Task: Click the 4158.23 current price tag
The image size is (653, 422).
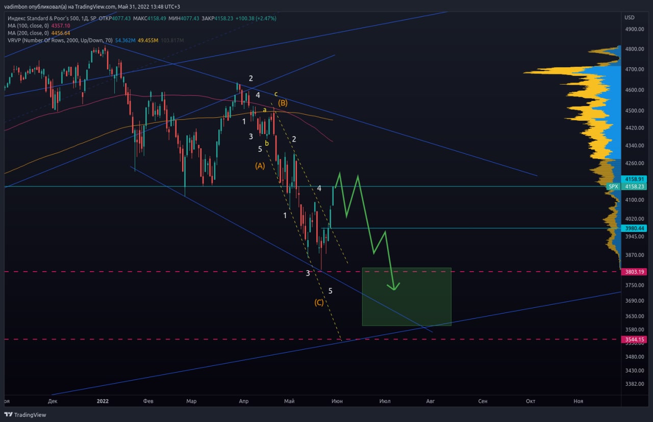Action: tap(634, 187)
